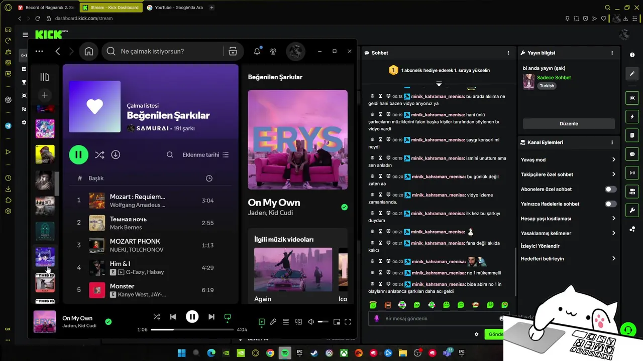Screen dimensions: 643x361
Task: Go back in Spotify navigation
Action: 58,51
